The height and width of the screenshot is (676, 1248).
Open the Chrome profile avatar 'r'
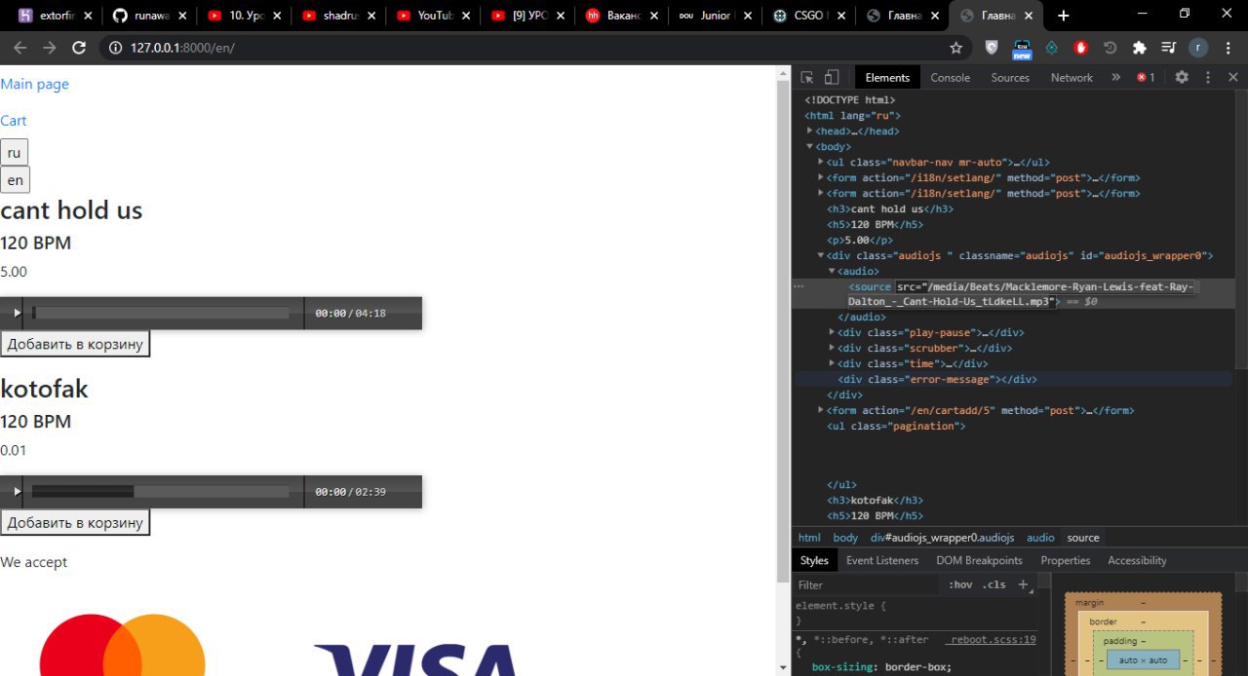tap(1197, 48)
